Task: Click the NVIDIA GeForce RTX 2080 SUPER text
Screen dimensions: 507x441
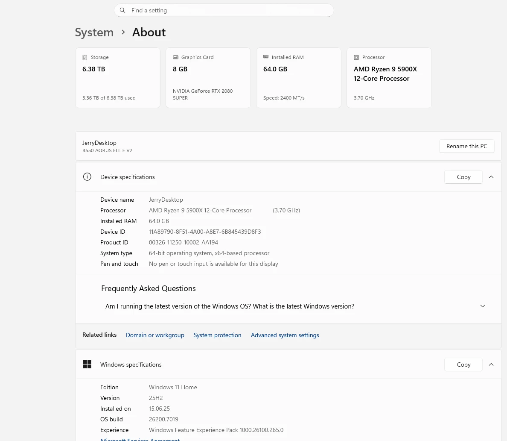Action: (203, 94)
